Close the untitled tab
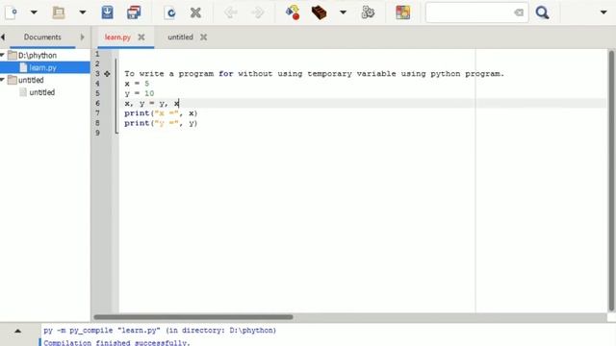The image size is (616, 346). [203, 37]
